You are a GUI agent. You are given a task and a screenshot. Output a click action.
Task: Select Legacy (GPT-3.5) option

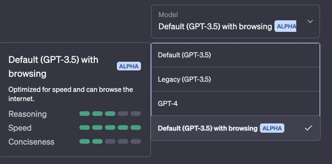pos(235,79)
